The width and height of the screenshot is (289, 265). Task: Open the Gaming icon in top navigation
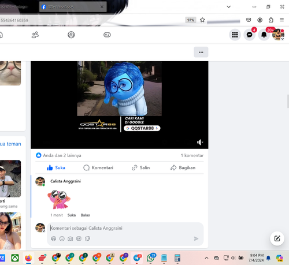point(107,35)
